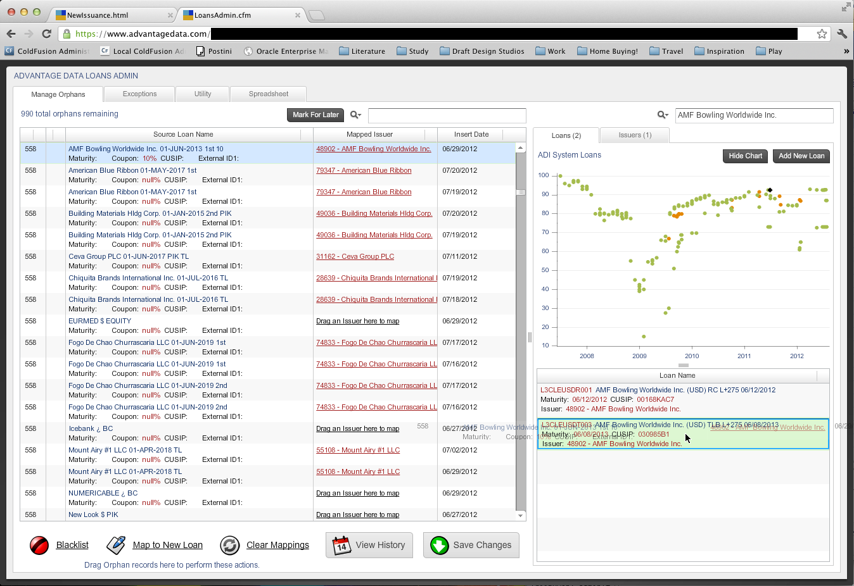
Task: Click in the orphan search input field
Action: click(x=447, y=115)
